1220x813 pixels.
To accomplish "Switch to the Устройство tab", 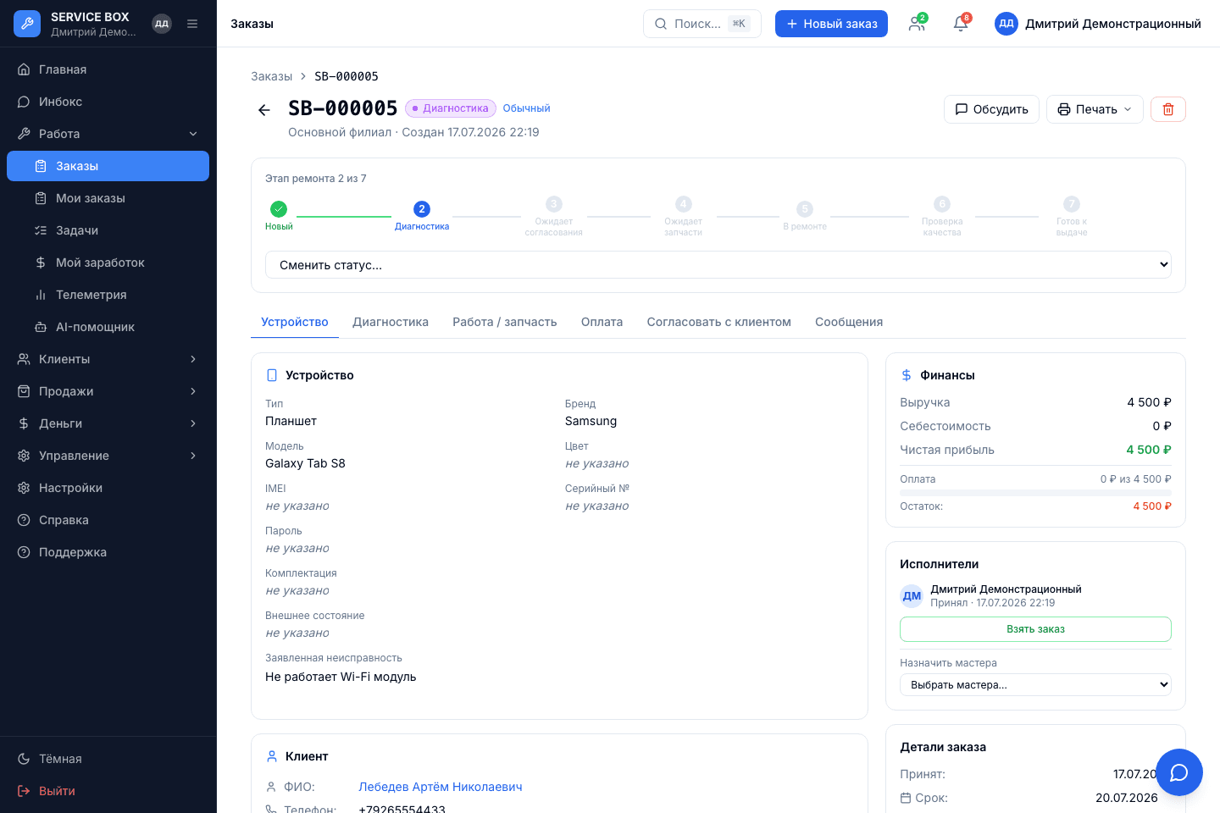I will coord(295,322).
